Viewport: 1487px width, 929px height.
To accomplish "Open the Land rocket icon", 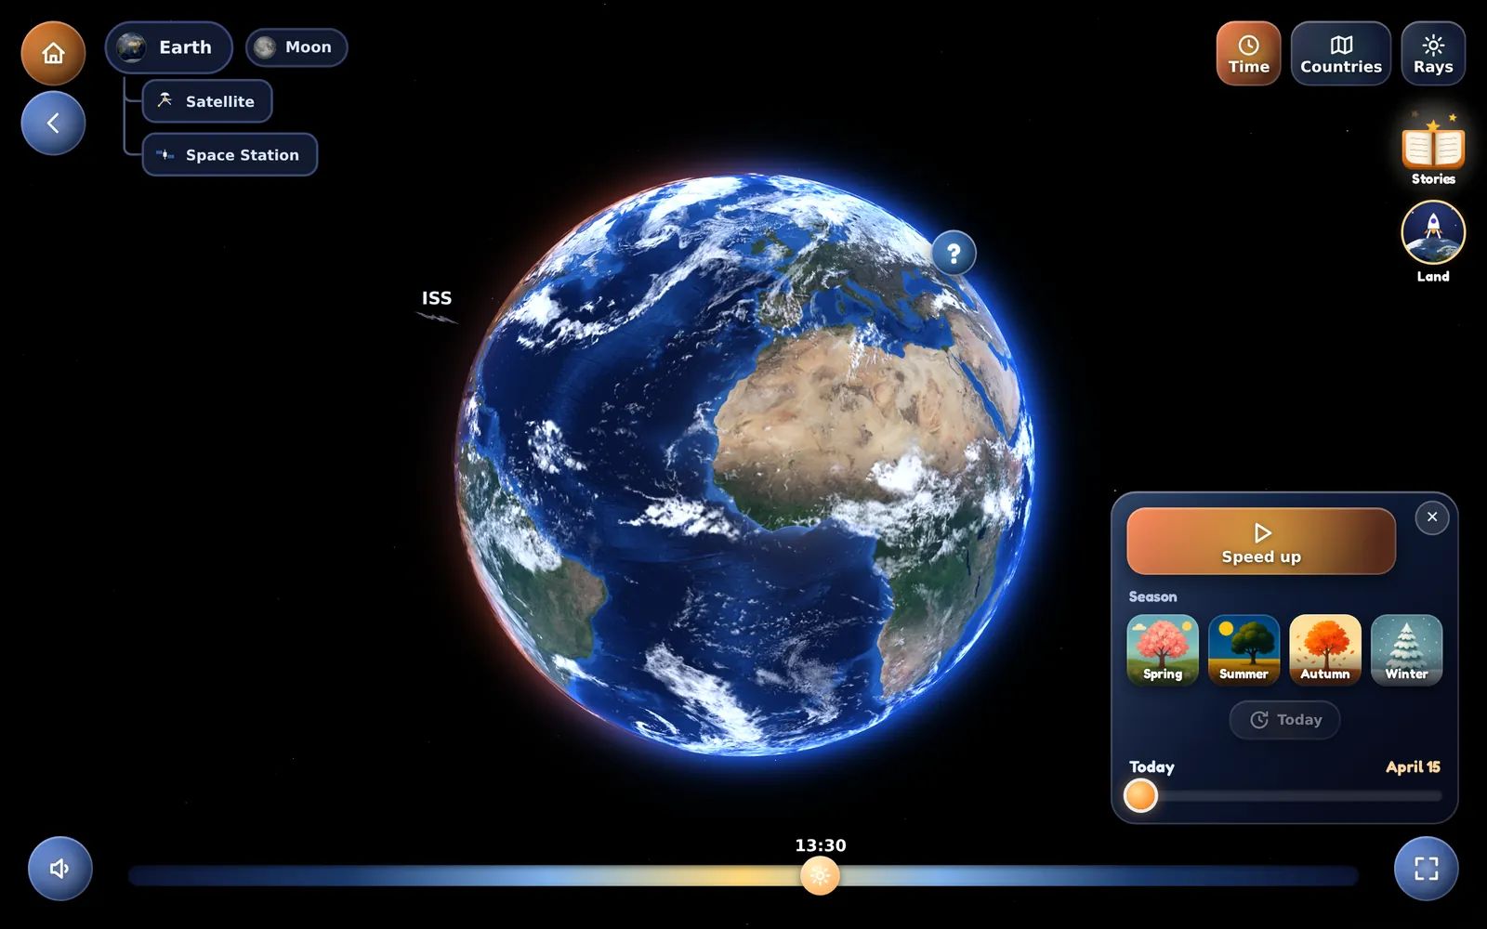I will click(1433, 242).
